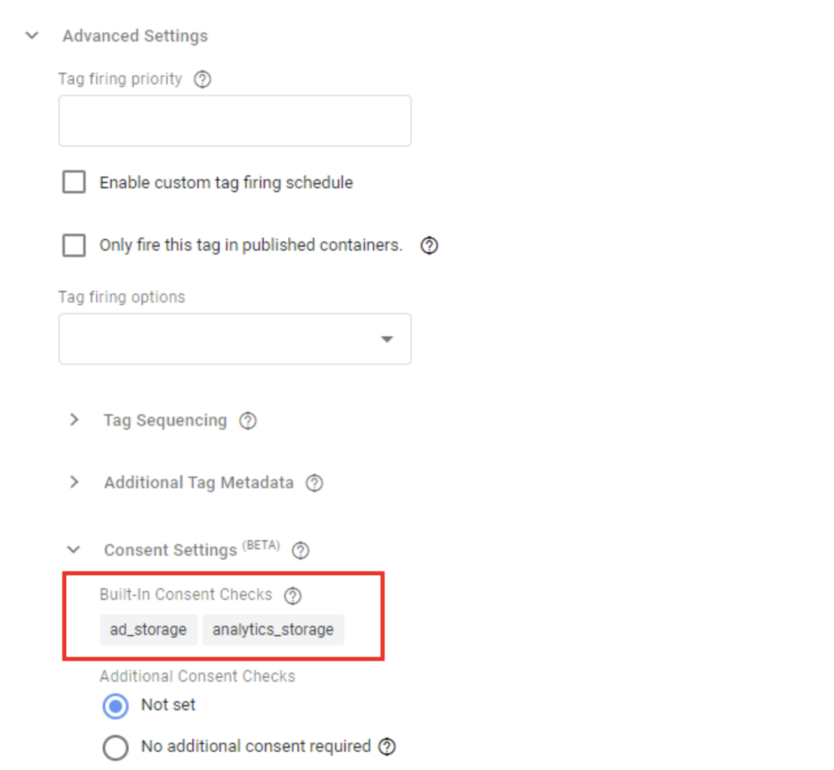Open the Tag Sequencing help tooltip

247,421
